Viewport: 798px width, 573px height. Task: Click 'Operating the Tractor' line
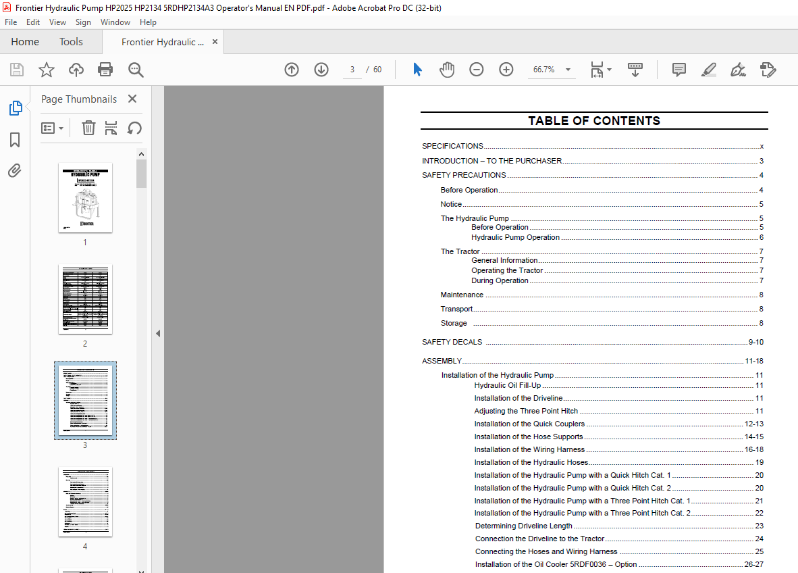[617, 270]
